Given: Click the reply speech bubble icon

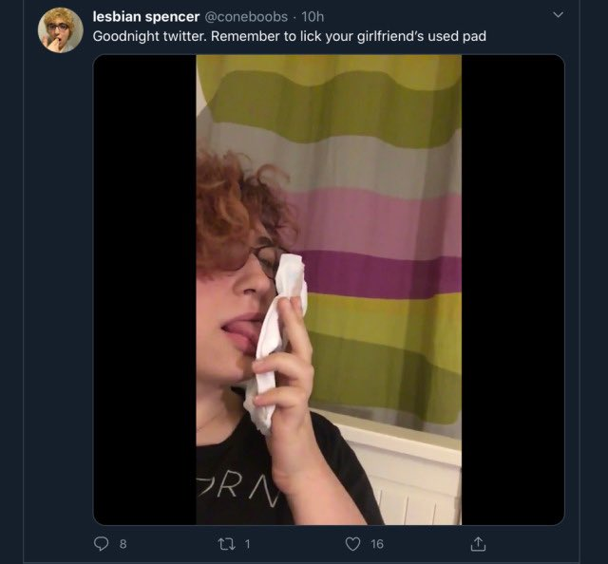Looking at the screenshot, I should [x=102, y=543].
